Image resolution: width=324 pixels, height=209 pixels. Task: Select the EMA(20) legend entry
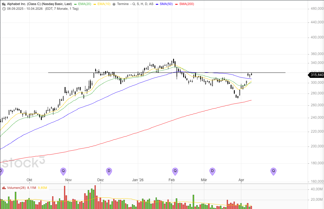tap(83, 4)
